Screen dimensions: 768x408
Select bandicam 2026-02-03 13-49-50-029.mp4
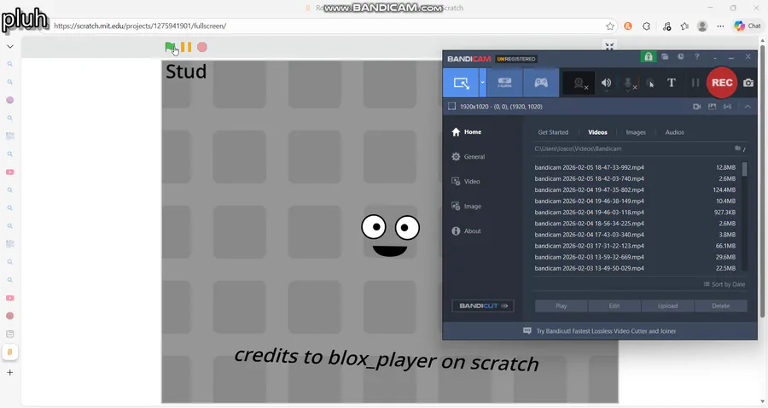635,269
